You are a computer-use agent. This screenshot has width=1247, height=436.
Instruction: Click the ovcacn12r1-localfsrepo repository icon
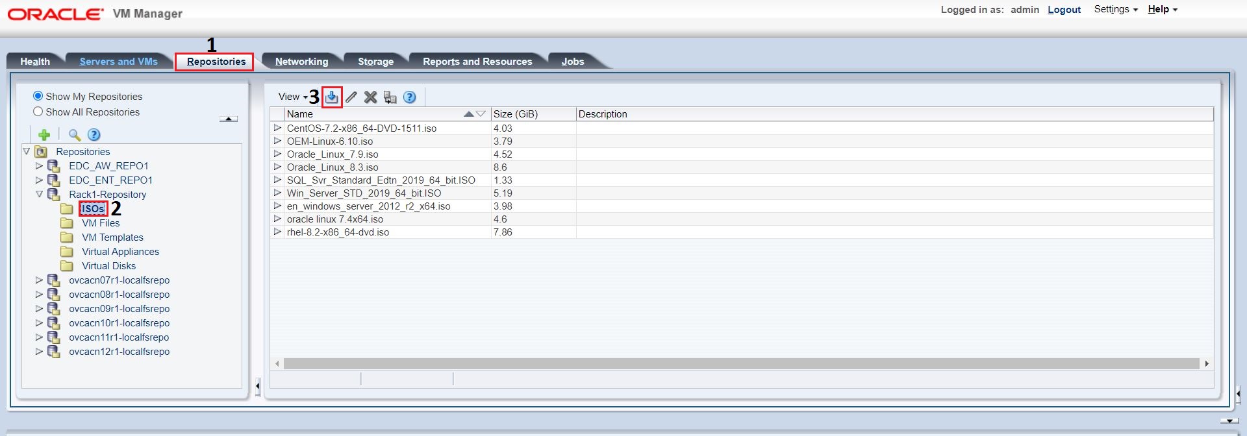tap(54, 352)
